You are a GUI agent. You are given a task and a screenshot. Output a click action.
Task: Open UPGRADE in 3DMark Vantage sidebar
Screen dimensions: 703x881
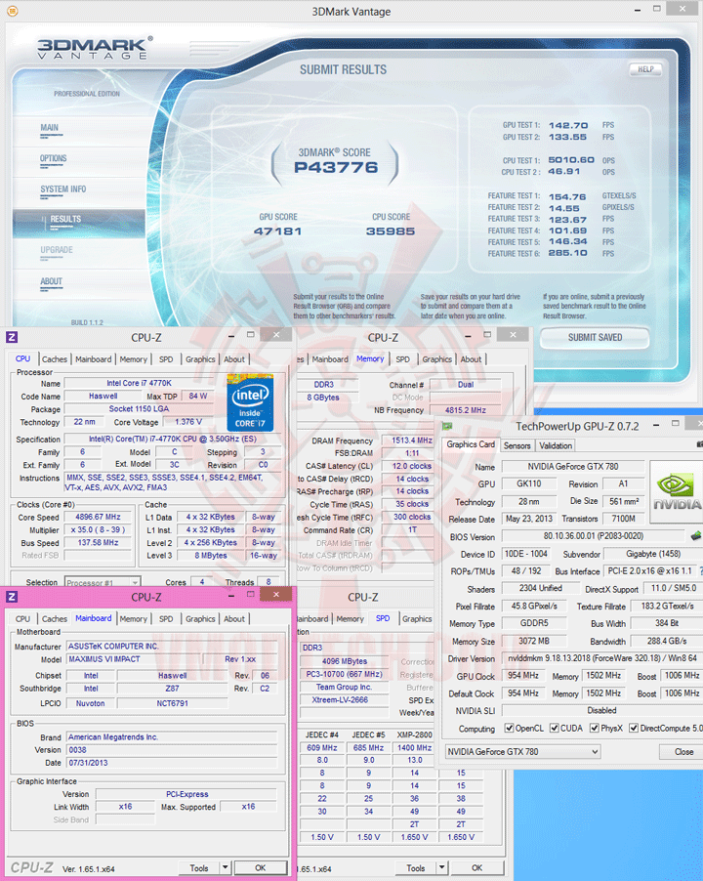[x=57, y=250]
